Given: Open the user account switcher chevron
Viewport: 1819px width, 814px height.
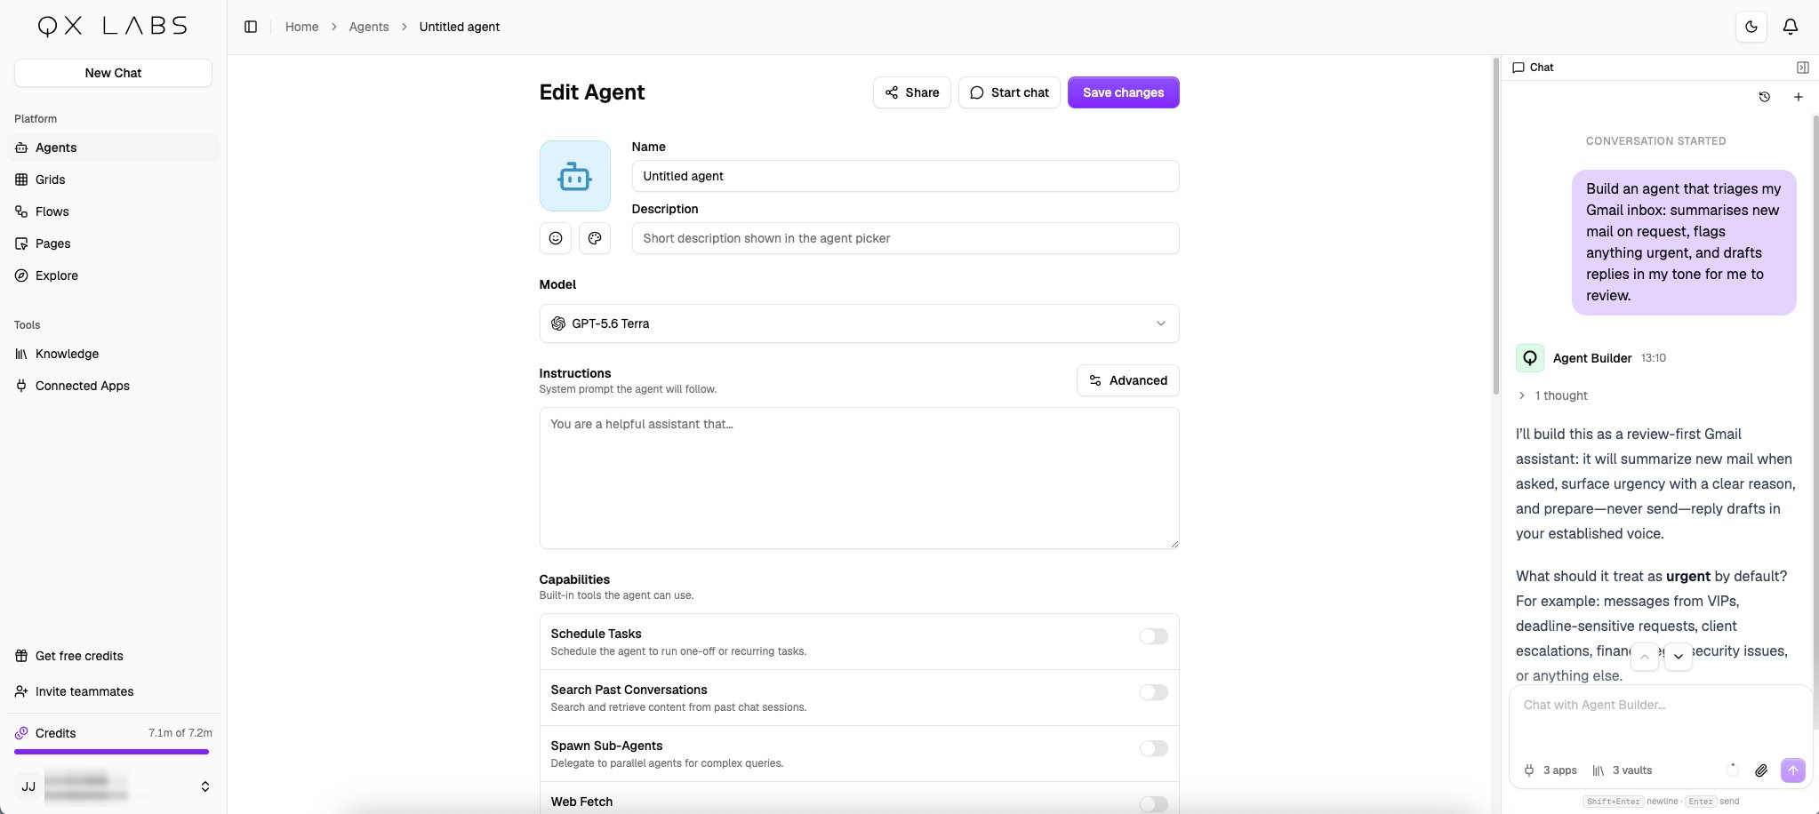Looking at the screenshot, I should 205,786.
